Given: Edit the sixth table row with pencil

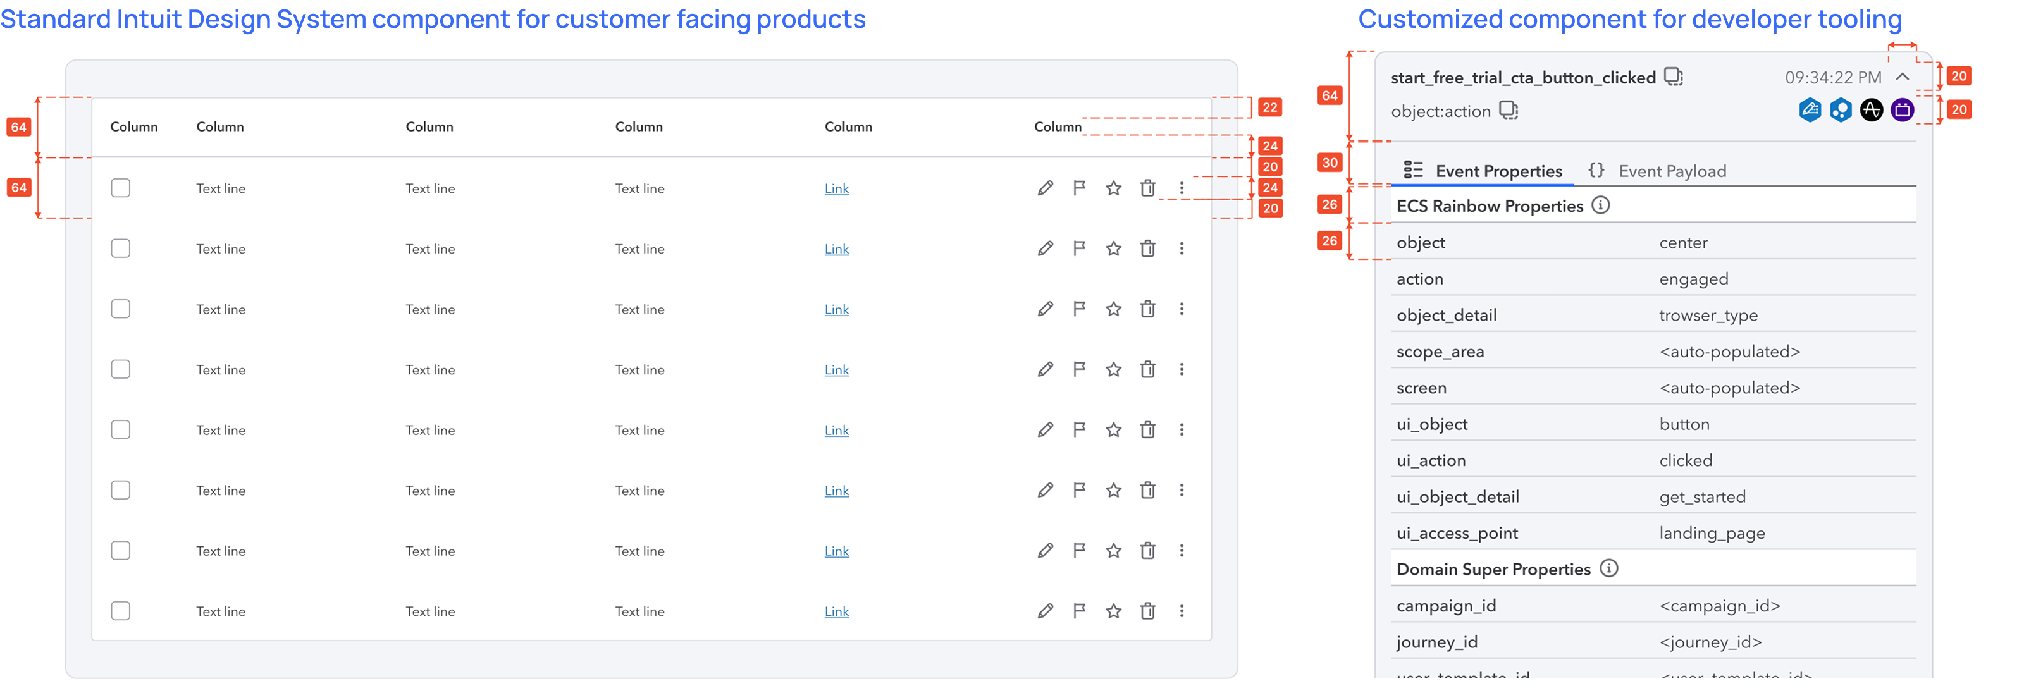Looking at the screenshot, I should pyautogui.click(x=1045, y=490).
